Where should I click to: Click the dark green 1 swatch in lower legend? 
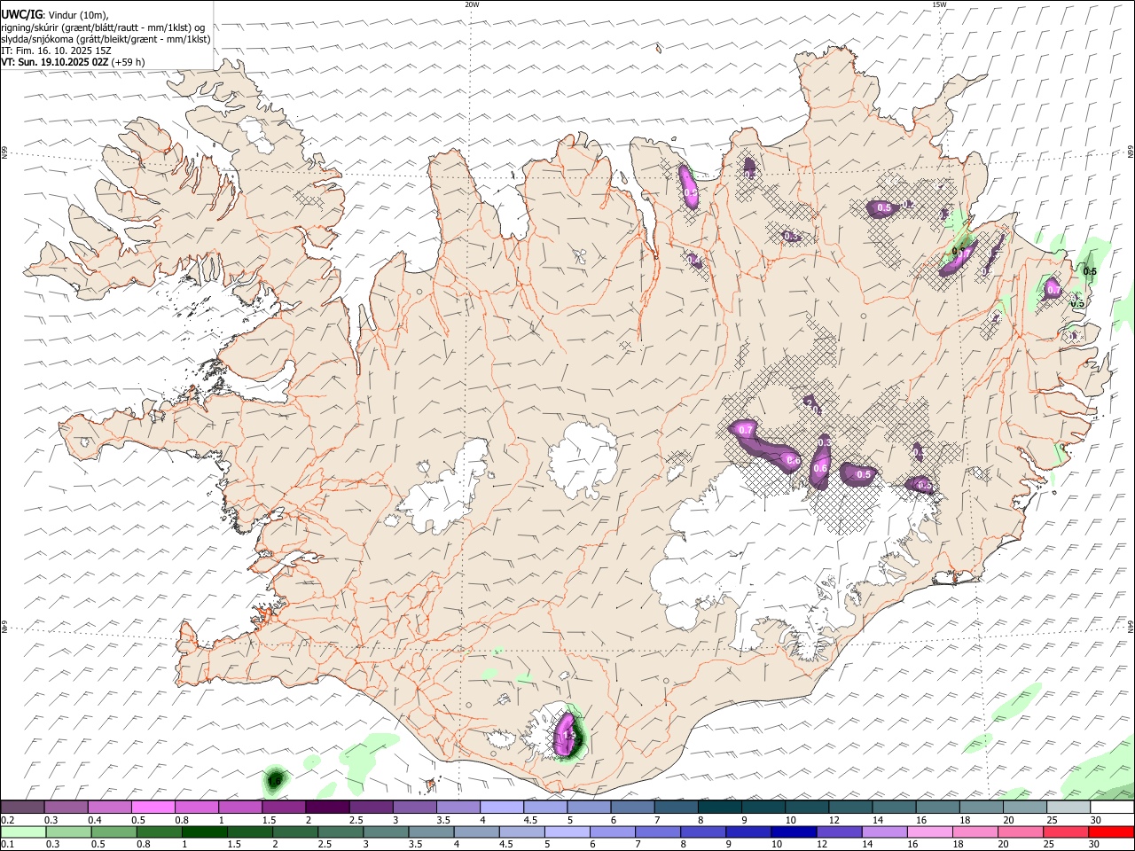point(204,831)
